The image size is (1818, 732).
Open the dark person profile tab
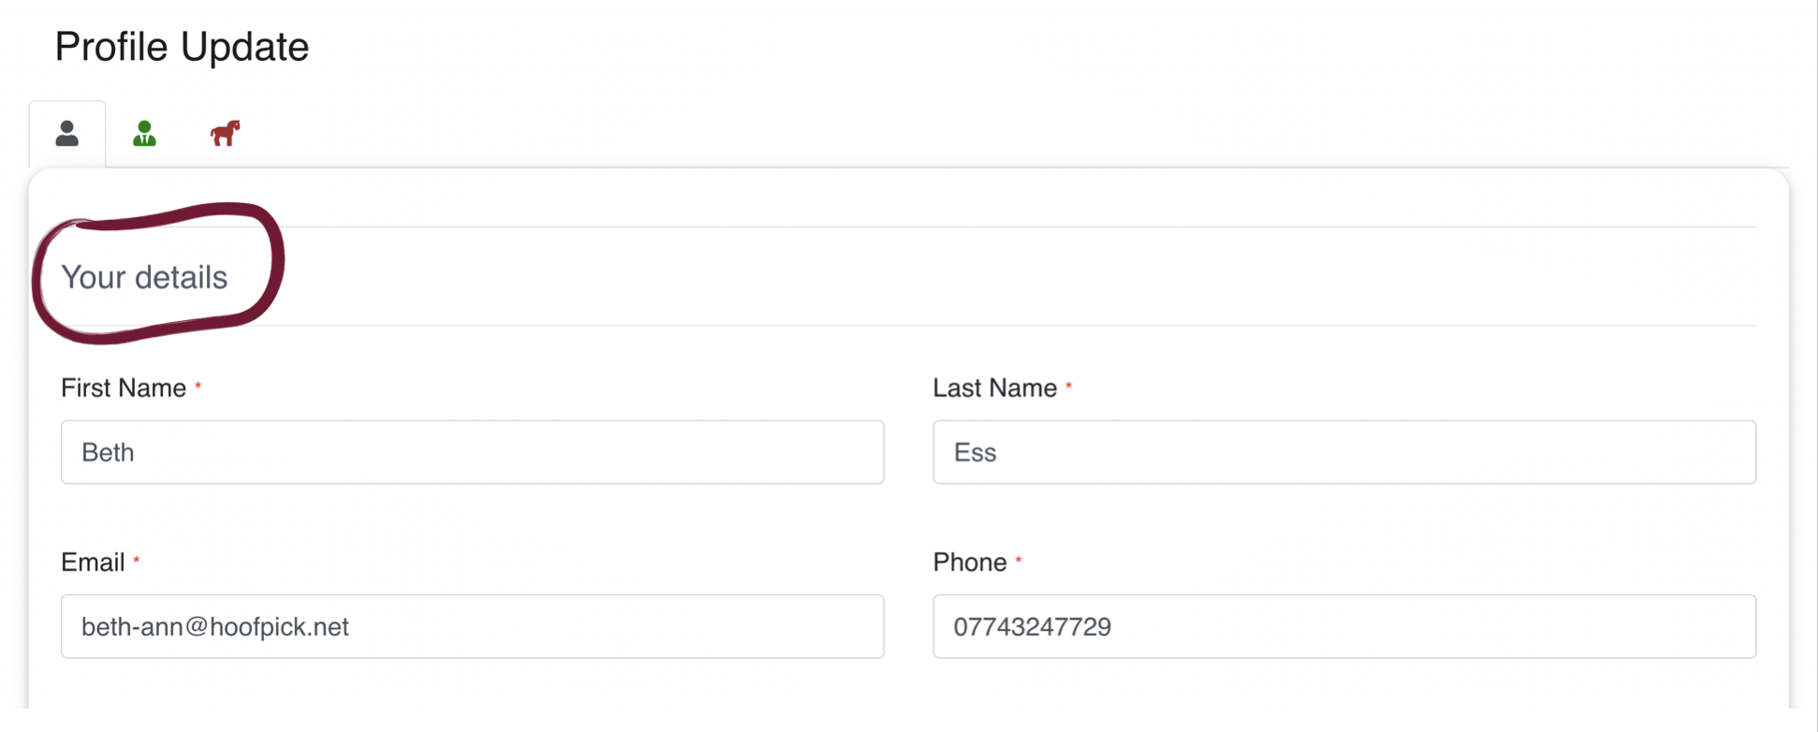[x=67, y=134]
